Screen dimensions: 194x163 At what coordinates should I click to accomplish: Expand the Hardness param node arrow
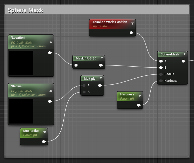[140, 96]
